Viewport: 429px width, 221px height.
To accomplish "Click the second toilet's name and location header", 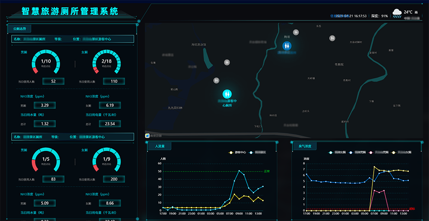I will point(73,137).
